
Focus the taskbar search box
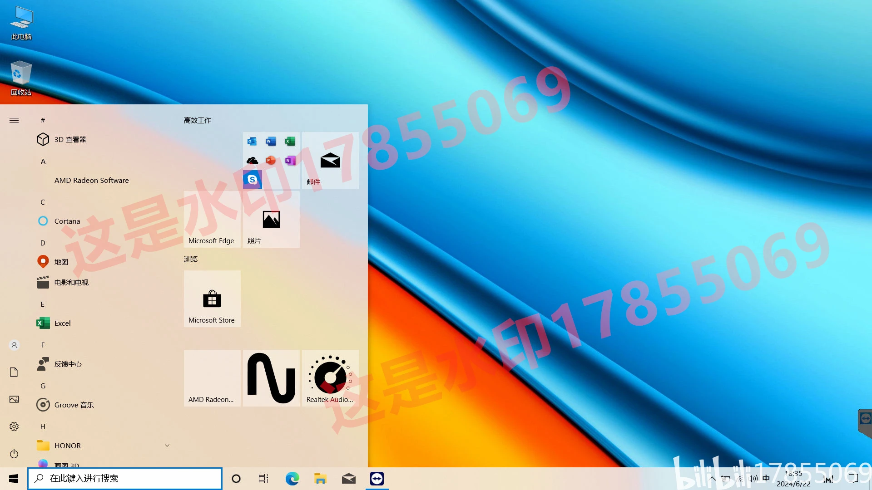(125, 479)
